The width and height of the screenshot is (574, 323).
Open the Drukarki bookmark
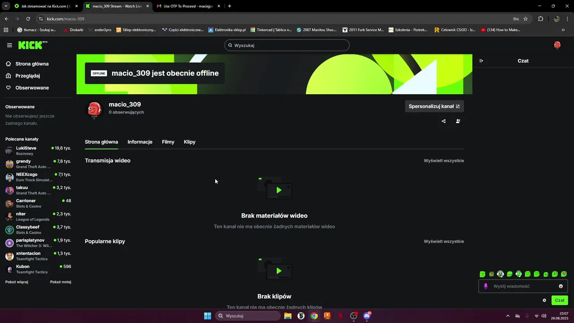tap(73, 30)
